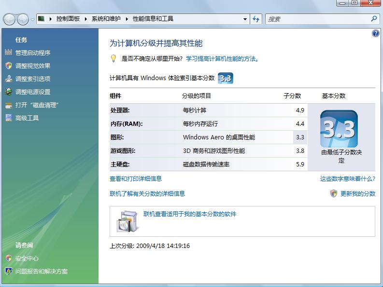This screenshot has width=383, height=287.
Task: Open 查看和打印详细信息 link
Action: pyautogui.click(x=136, y=178)
